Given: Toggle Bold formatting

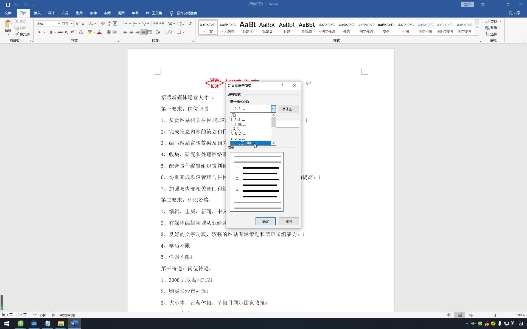Looking at the screenshot, I should tap(39, 32).
